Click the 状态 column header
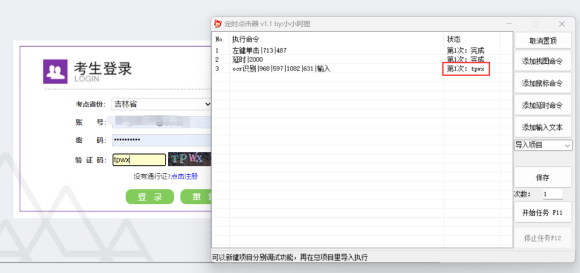 coord(454,40)
